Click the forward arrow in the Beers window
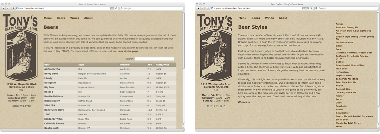 point(8,8)
